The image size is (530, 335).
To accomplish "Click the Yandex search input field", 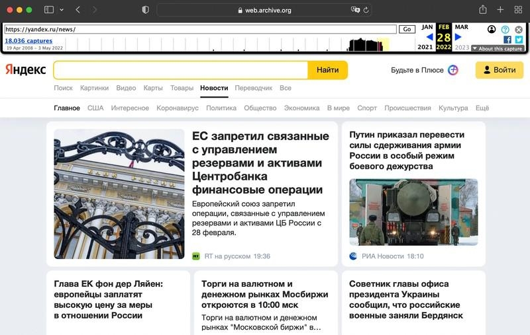I will click(x=181, y=70).
